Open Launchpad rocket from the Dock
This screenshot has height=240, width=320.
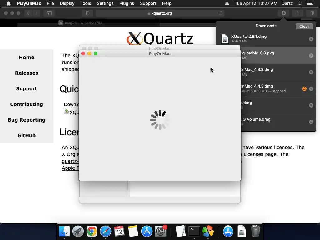(x=78, y=232)
